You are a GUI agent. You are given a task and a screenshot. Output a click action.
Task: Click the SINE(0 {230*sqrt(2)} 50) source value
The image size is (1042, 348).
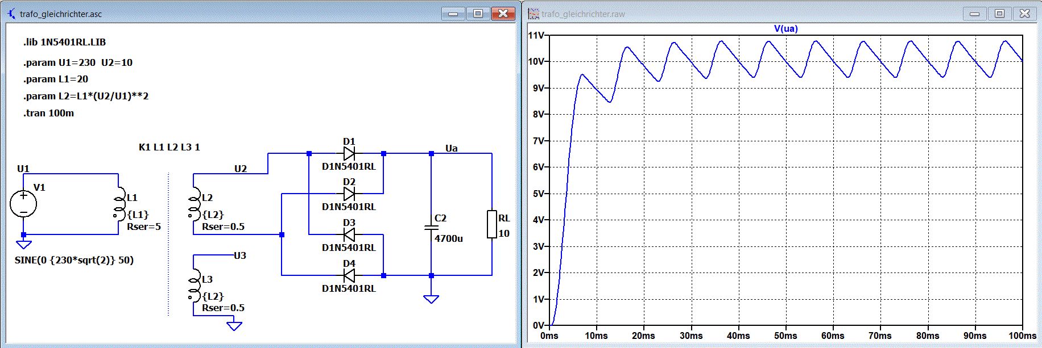pyautogui.click(x=74, y=260)
